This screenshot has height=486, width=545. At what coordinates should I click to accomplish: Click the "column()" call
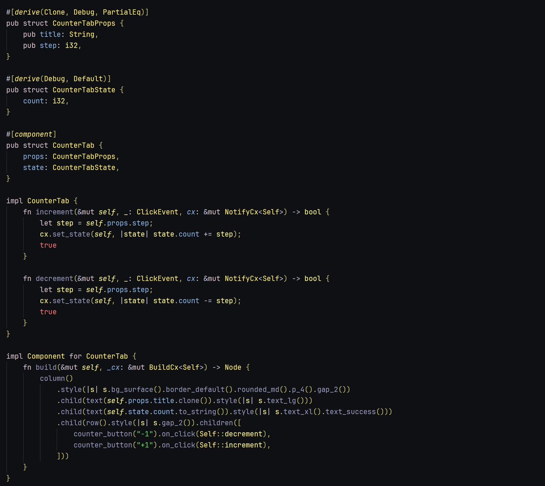coord(57,379)
